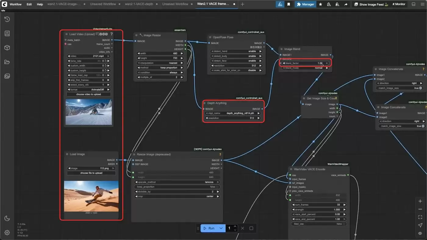This screenshot has width=427, height=240.
Task: Click the fit view icon
Action: pos(420,217)
